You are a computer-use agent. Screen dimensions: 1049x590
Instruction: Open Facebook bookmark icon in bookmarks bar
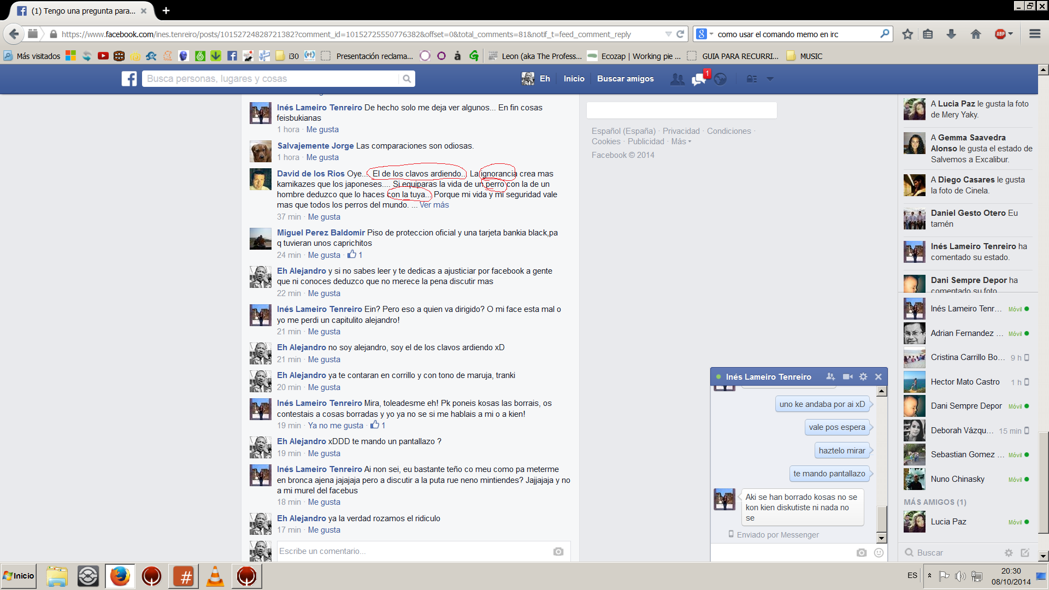pyautogui.click(x=232, y=56)
